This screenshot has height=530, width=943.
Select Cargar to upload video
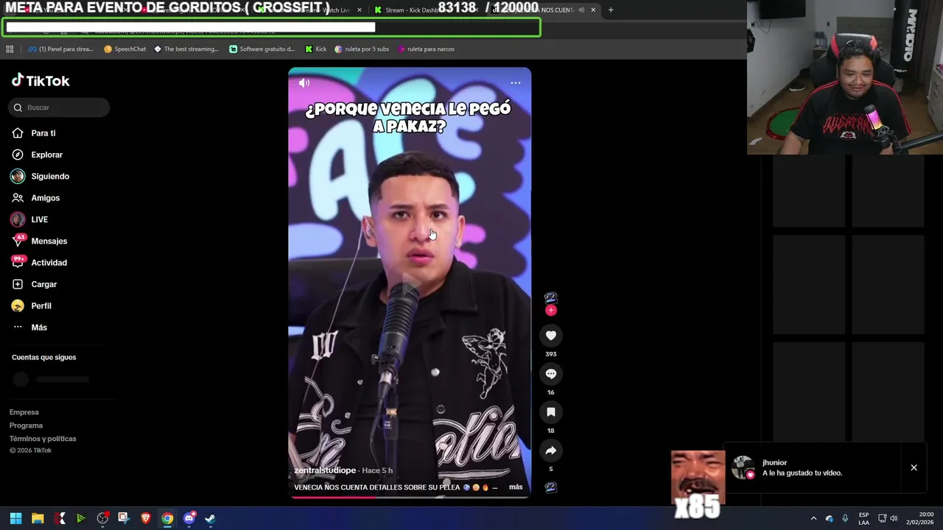coord(43,284)
